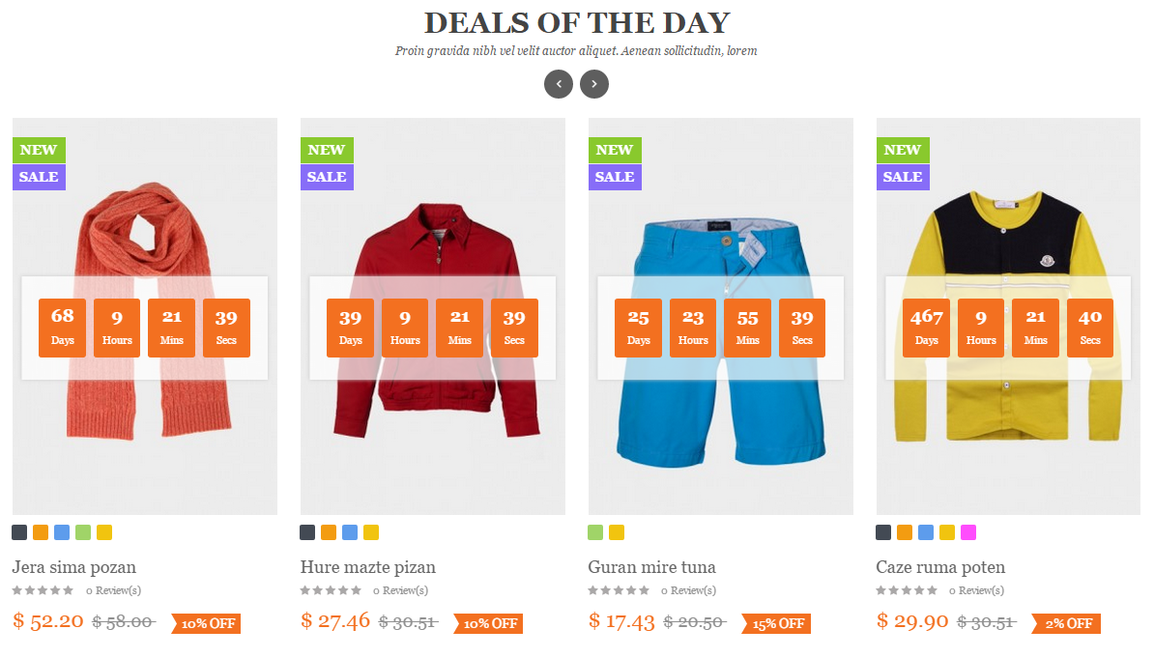This screenshot has height=658, width=1154.
Task: Choose blue color swatch for Hure mazte pizan
Action: tap(350, 532)
